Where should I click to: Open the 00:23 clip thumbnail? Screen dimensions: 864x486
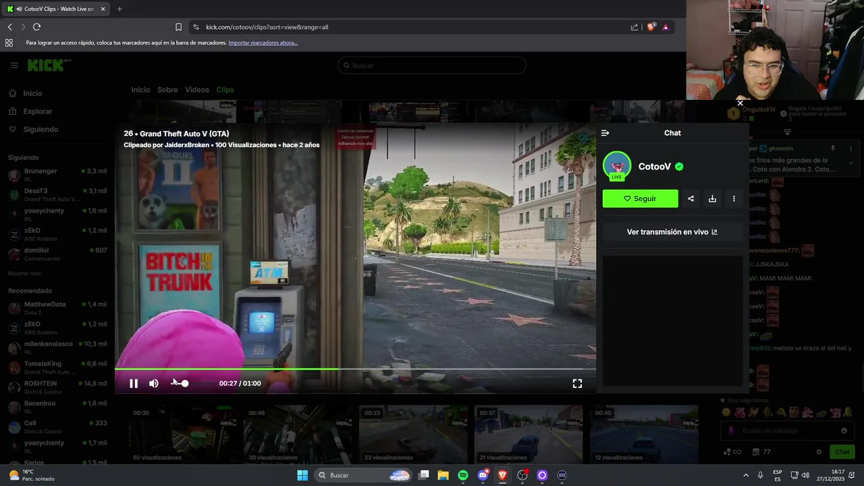413,434
